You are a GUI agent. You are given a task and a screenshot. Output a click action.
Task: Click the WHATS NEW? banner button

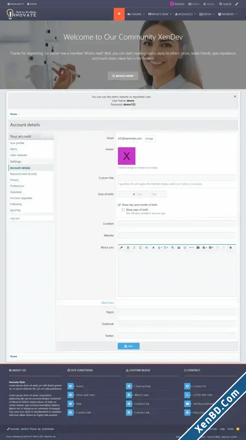[123, 76]
